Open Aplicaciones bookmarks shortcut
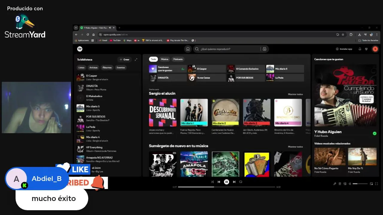This screenshot has width=383, height=215. [x=82, y=40]
